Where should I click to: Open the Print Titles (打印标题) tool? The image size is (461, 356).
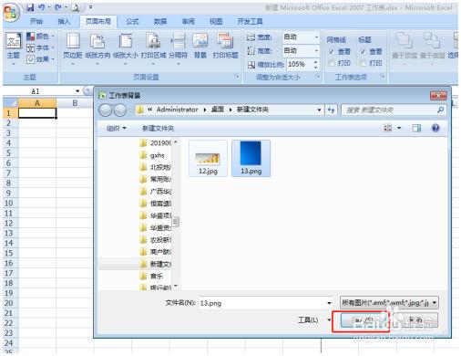pyautogui.click(x=225, y=46)
